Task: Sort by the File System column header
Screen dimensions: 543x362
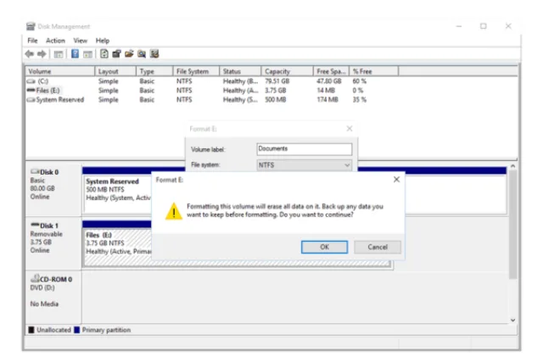Action: click(196, 71)
